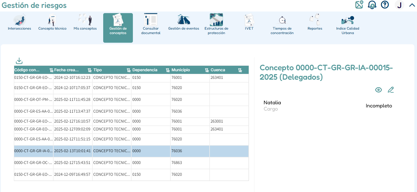Filter the Dependencia column
Viewport: 417px width, 192px height.
coord(168,70)
